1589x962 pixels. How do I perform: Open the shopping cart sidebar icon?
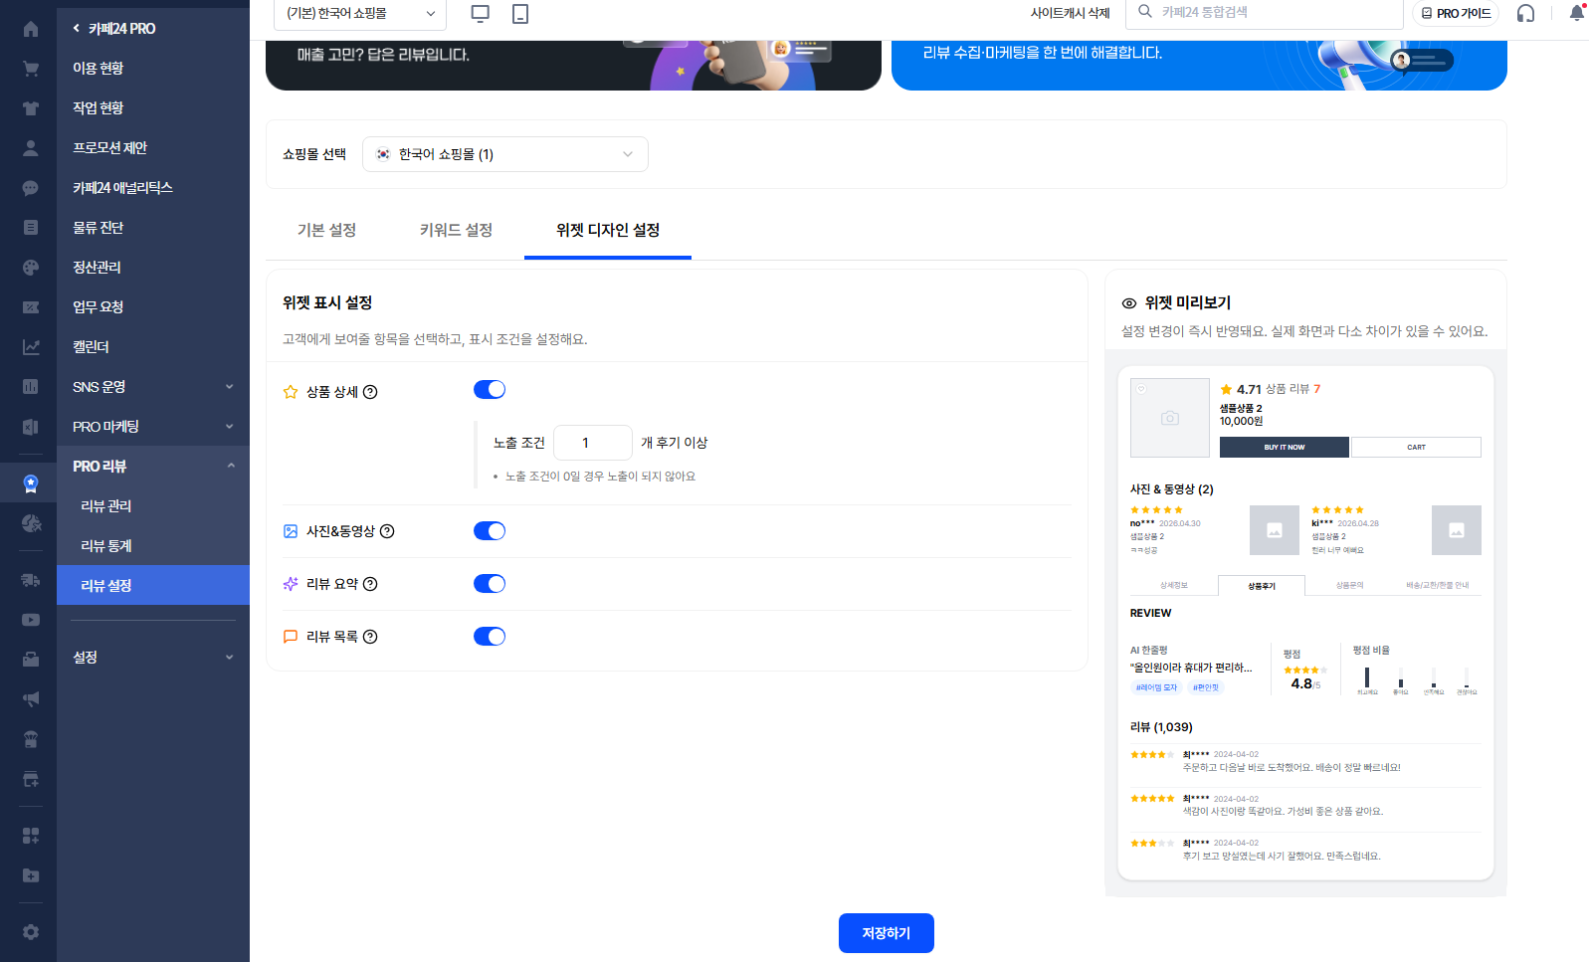tap(31, 69)
